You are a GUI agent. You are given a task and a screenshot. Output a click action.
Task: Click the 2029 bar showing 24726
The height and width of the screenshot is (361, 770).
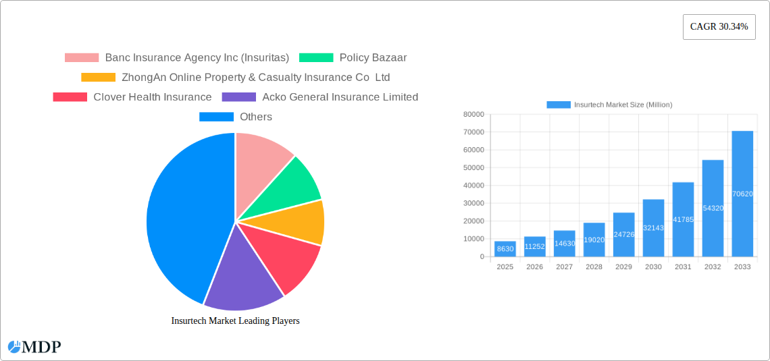pos(623,234)
